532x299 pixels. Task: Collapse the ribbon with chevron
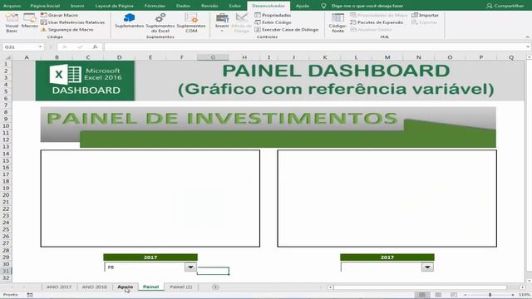pos(527,37)
